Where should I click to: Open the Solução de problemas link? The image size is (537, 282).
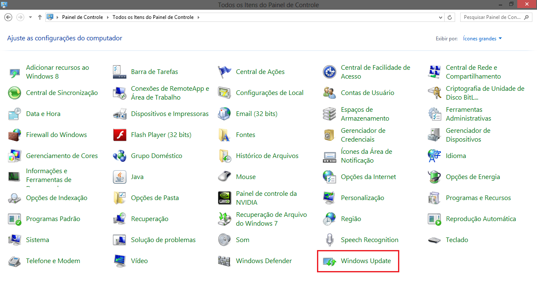pos(163,240)
